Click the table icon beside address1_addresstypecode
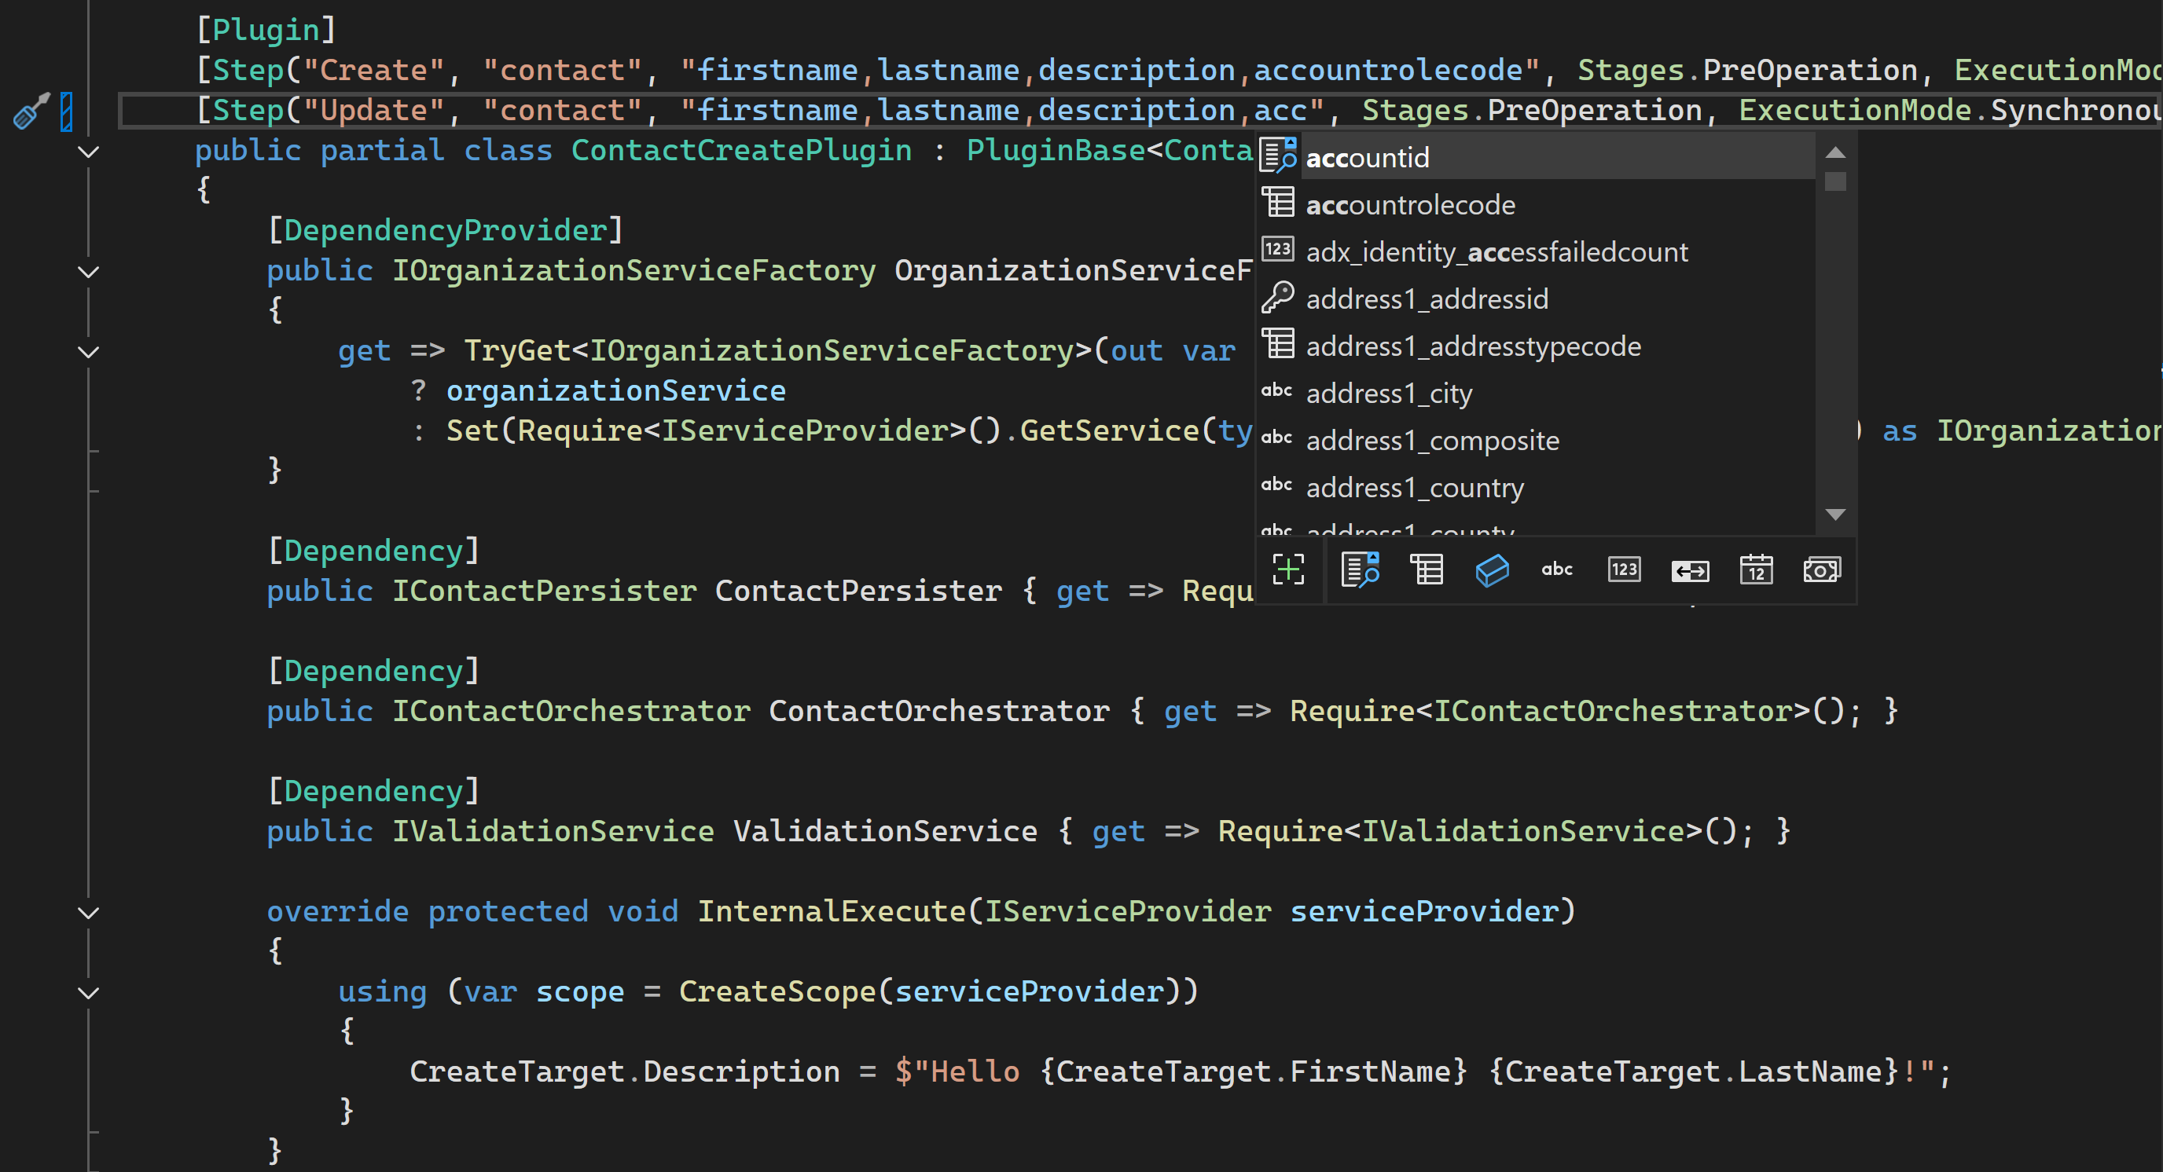Image resolution: width=2163 pixels, height=1172 pixels. click(x=1278, y=343)
